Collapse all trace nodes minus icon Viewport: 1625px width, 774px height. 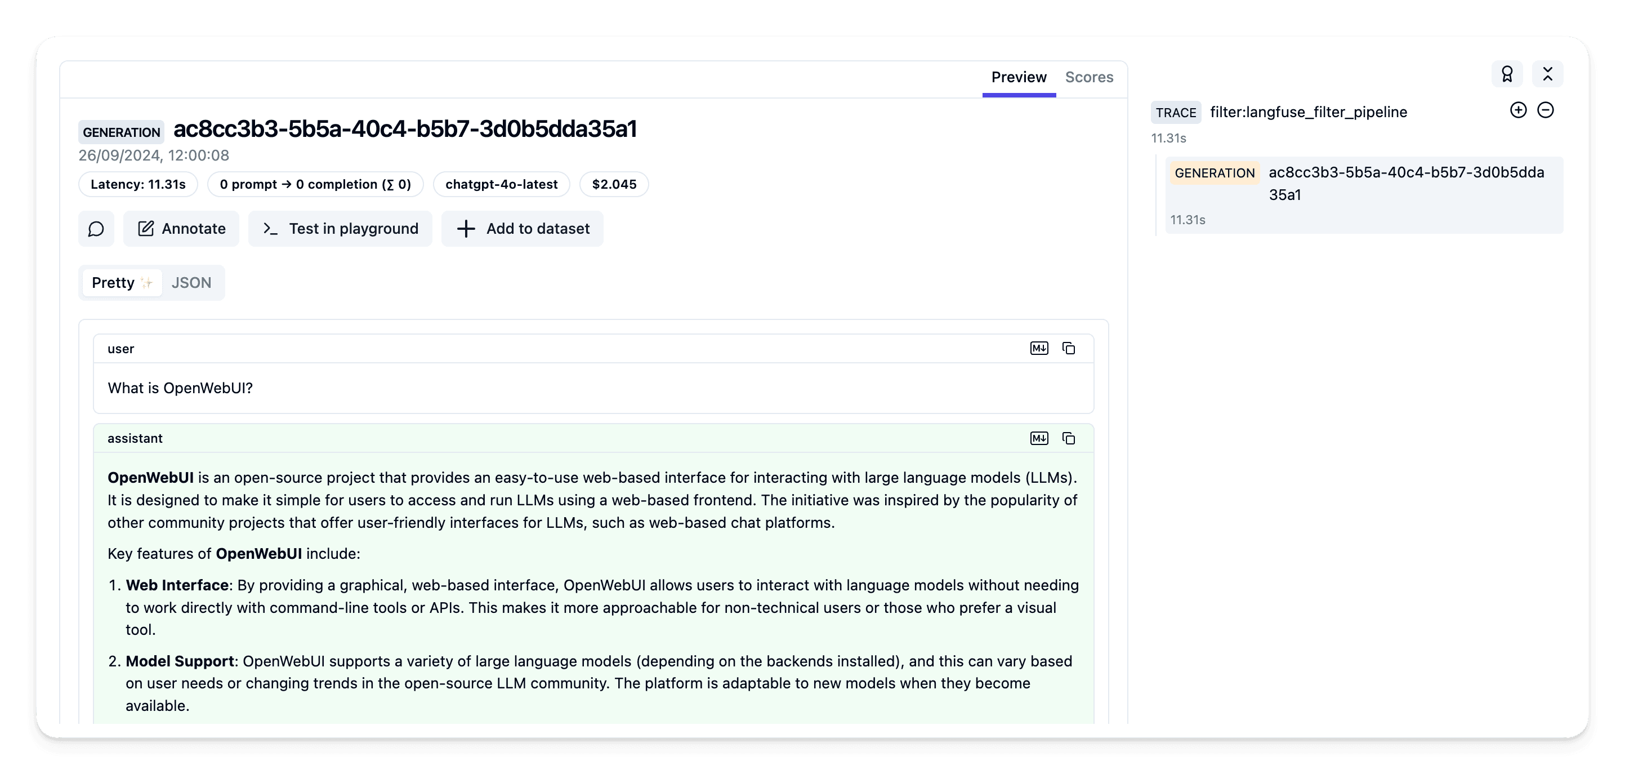[1546, 110]
